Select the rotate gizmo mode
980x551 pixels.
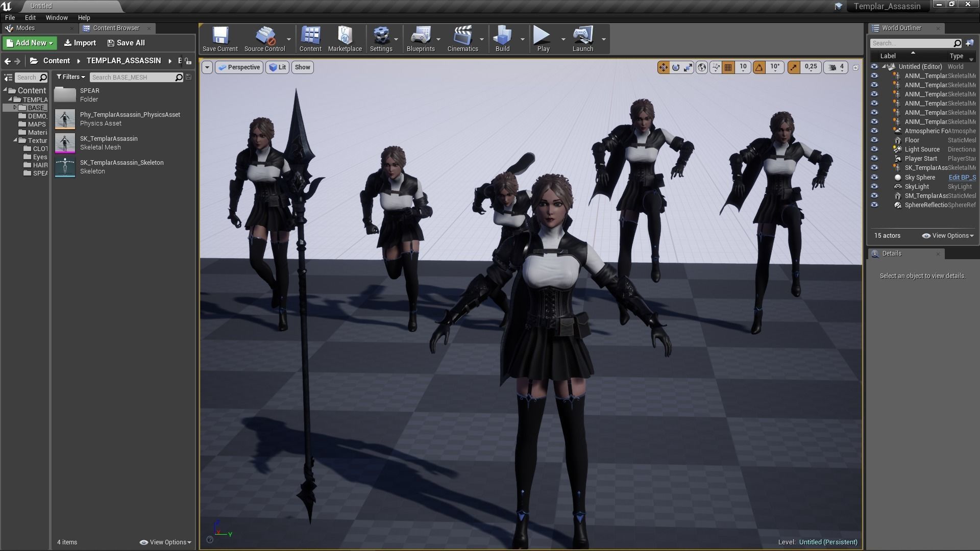(x=676, y=67)
